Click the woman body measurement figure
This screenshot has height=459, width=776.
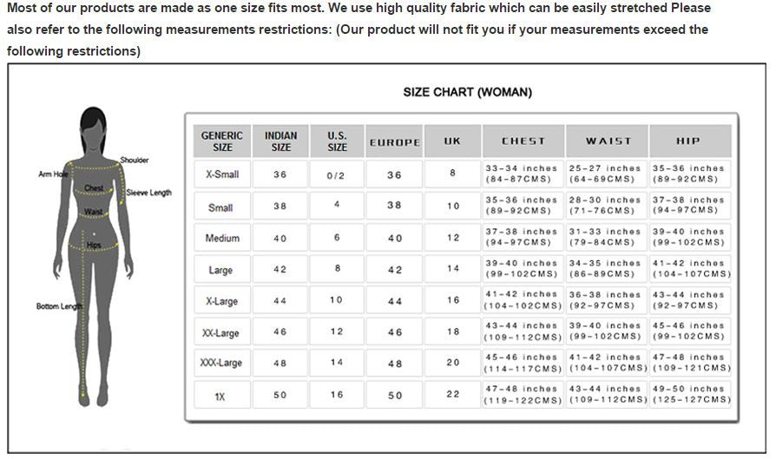coord(95,260)
